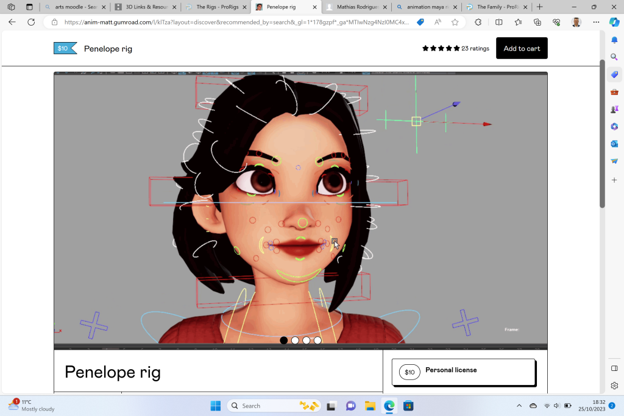
Task: Open the Favorites list
Action: (x=518, y=23)
